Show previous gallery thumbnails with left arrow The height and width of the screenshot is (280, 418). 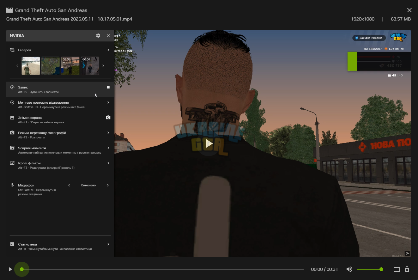(17, 66)
